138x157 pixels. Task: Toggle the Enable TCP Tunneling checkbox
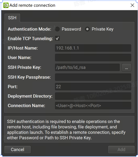pos(57,39)
